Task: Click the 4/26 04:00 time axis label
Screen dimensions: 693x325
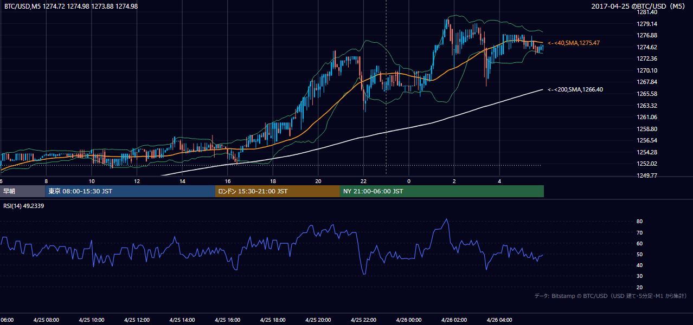Action: [499, 320]
